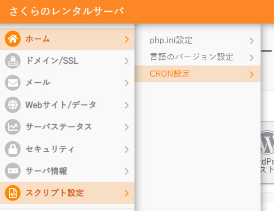Viewport: 274px width, 211px height.
Task: Click the WordPress logo icon
Action: 267,142
